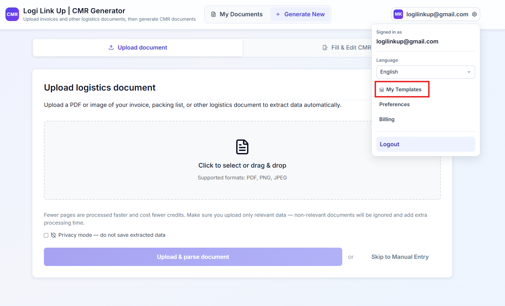Viewport: 505px width, 306px height.
Task: Switch to the Fill & Edit CMR tab
Action: coord(347,47)
